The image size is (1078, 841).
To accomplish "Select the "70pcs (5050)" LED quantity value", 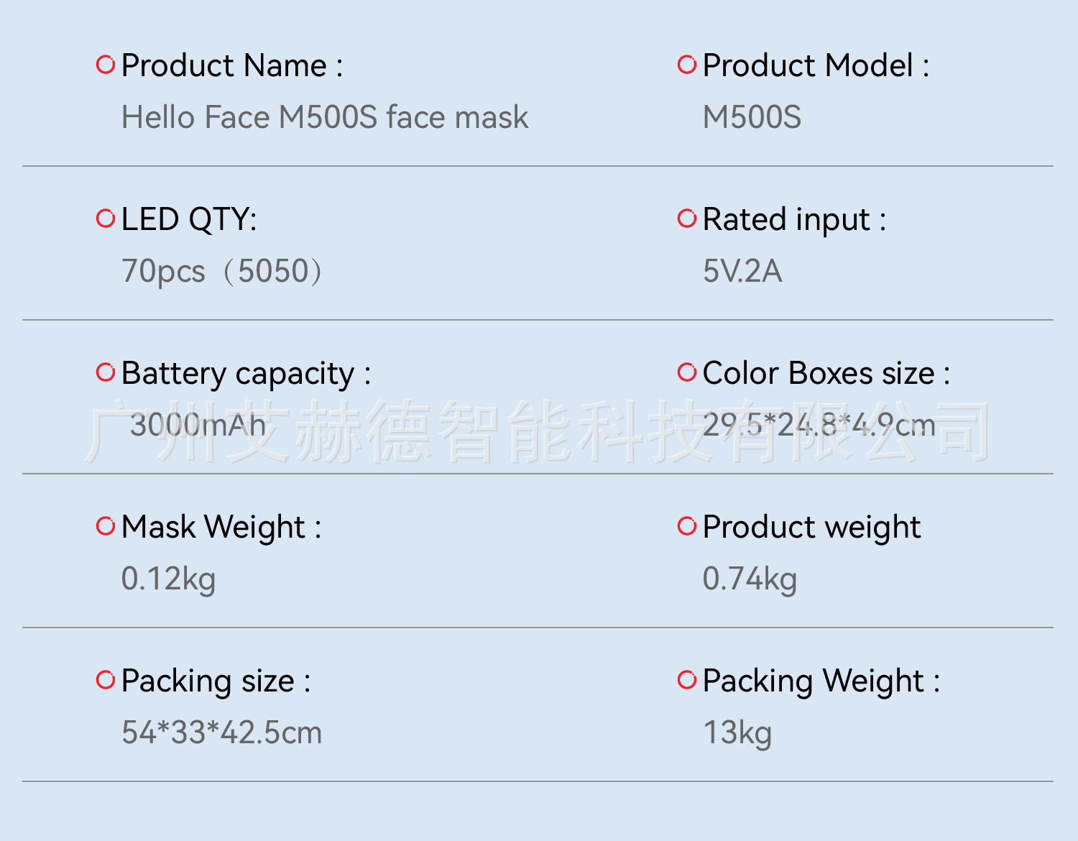I will pyautogui.click(x=222, y=271).
